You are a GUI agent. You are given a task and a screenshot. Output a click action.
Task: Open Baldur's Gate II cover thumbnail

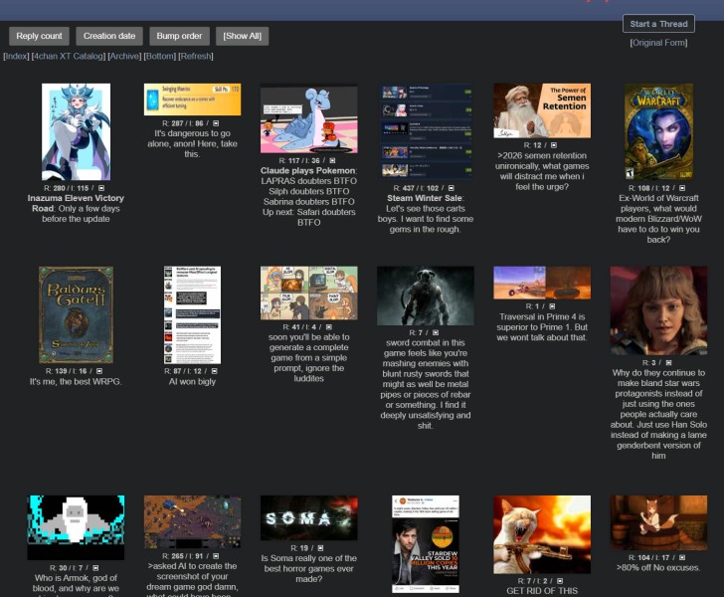click(x=77, y=314)
